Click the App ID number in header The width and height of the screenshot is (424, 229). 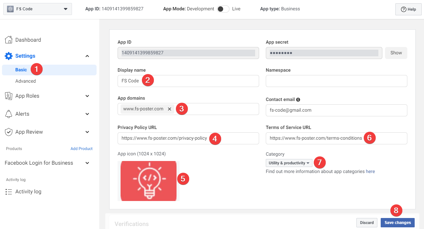[122, 9]
